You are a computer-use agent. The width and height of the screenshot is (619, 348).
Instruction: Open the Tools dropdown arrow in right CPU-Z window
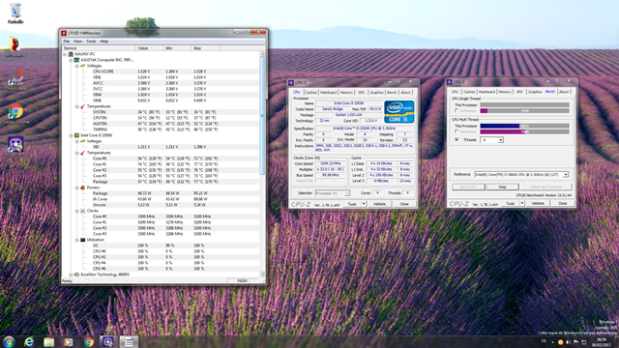[x=522, y=203]
